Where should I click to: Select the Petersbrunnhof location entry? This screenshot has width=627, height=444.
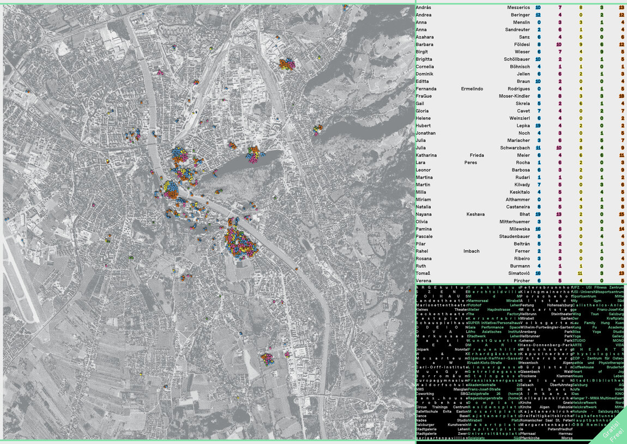pos(545,287)
